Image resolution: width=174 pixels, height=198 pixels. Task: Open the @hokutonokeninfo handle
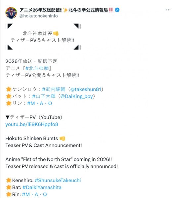[38, 16]
